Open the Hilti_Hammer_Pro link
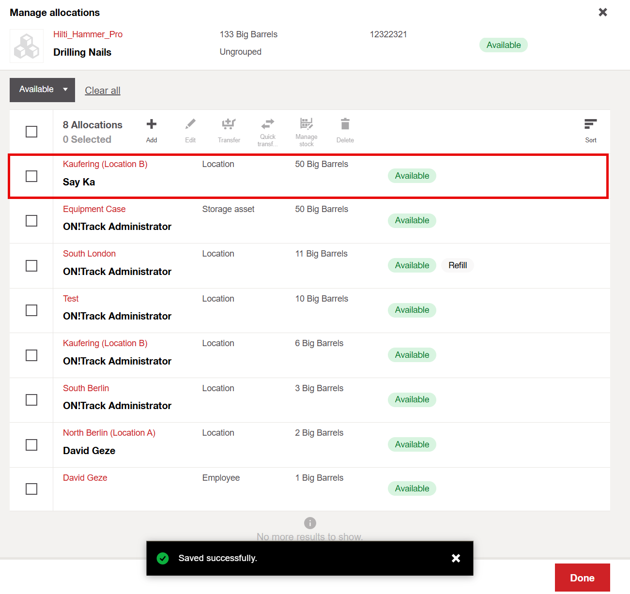630x594 pixels. click(x=88, y=34)
